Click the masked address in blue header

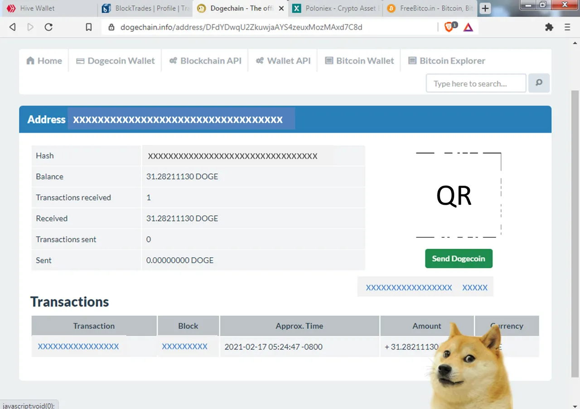[178, 120]
